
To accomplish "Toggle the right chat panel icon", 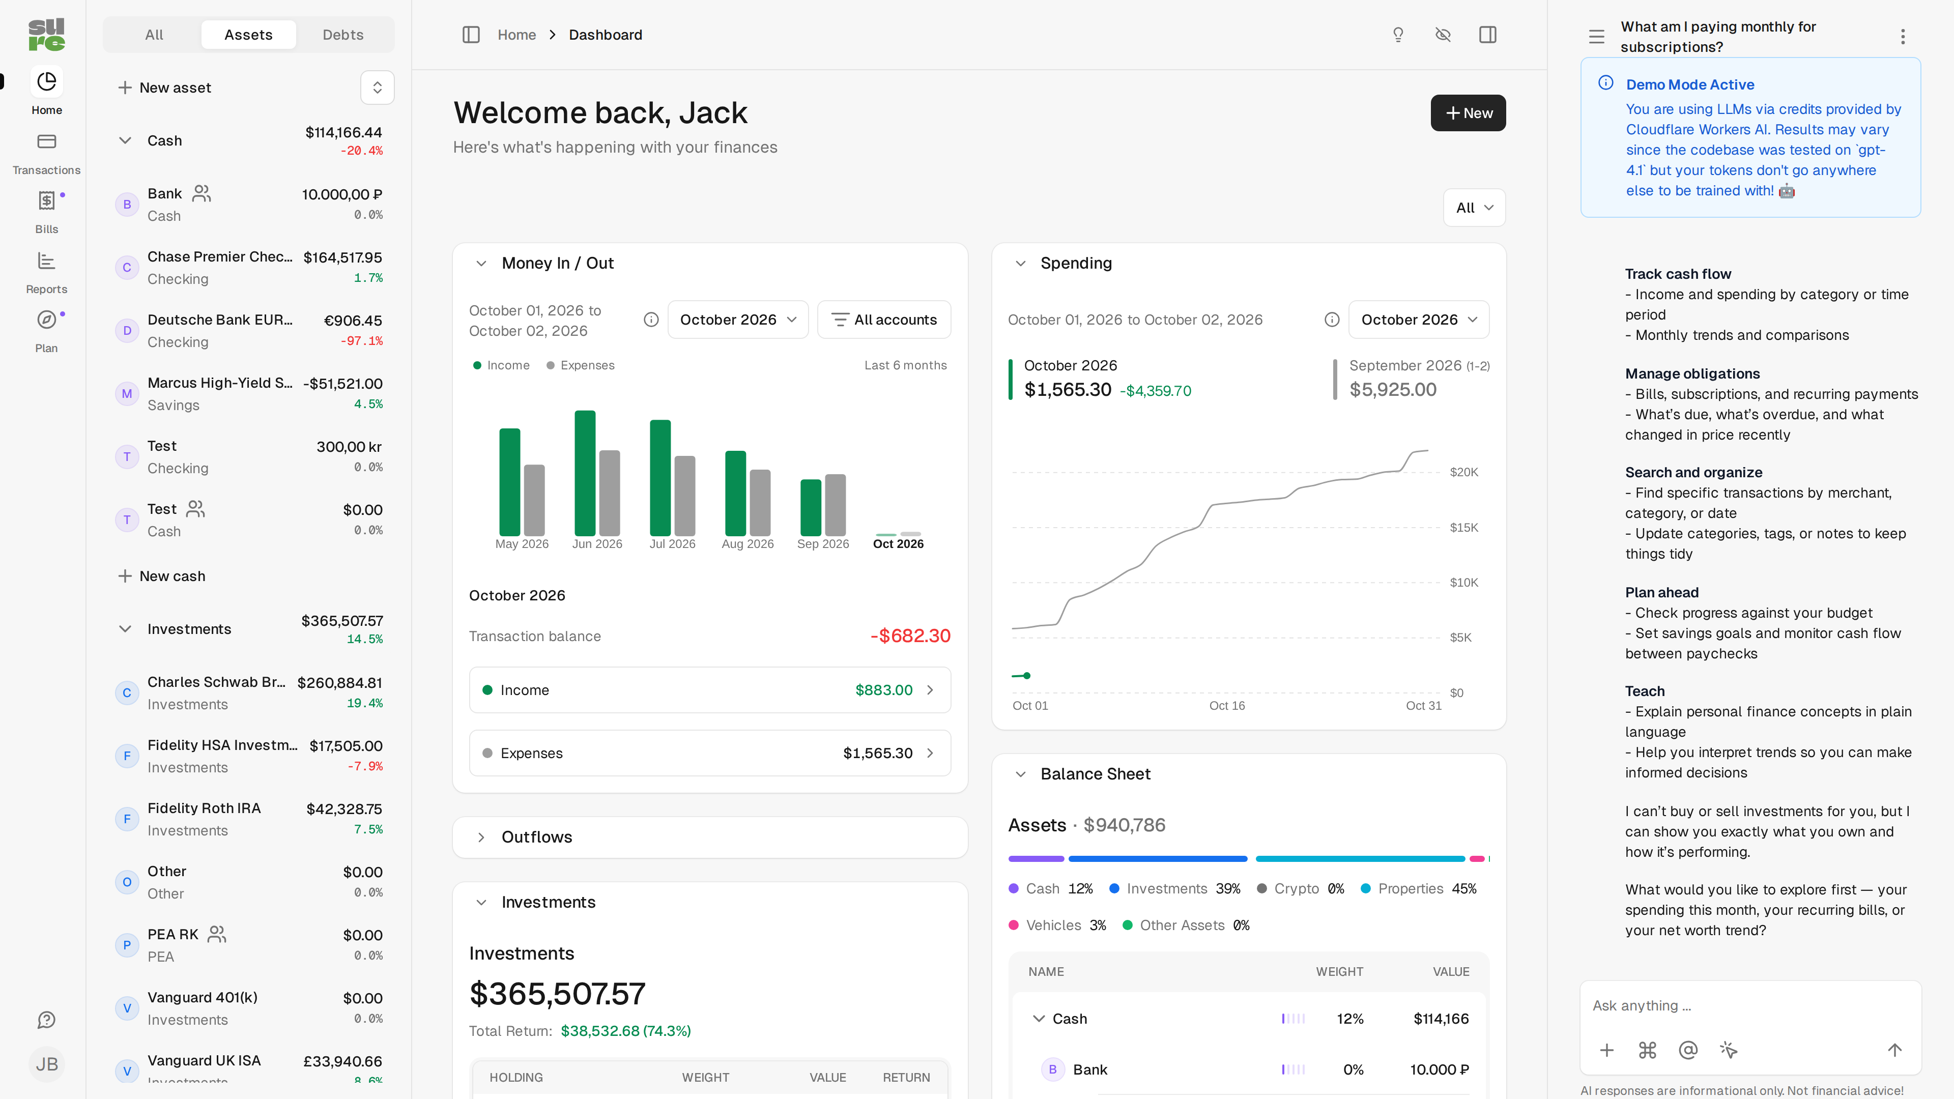I will pyautogui.click(x=1487, y=35).
